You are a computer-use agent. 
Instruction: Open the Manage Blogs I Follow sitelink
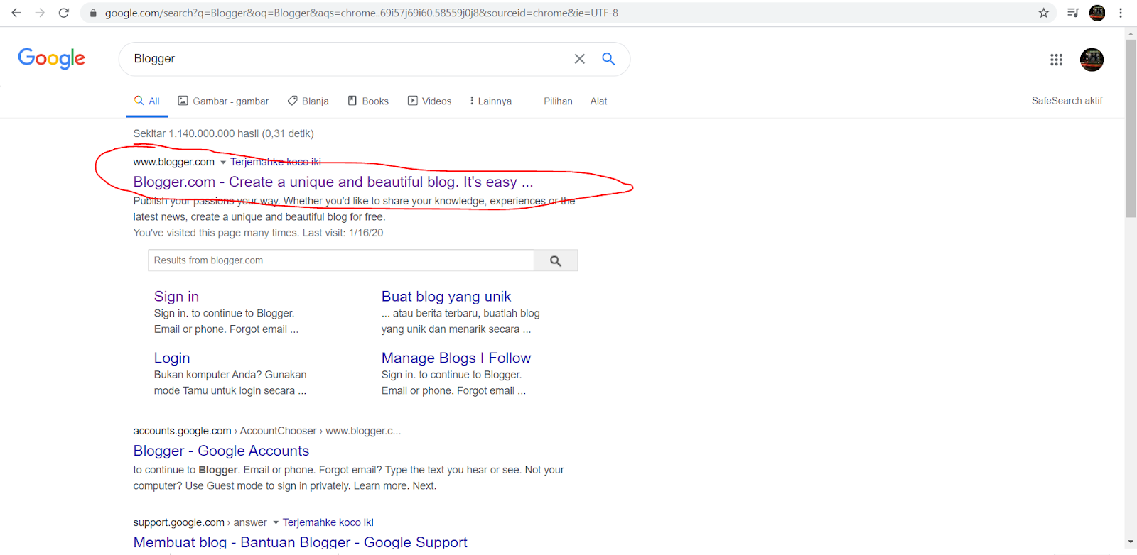click(x=456, y=358)
